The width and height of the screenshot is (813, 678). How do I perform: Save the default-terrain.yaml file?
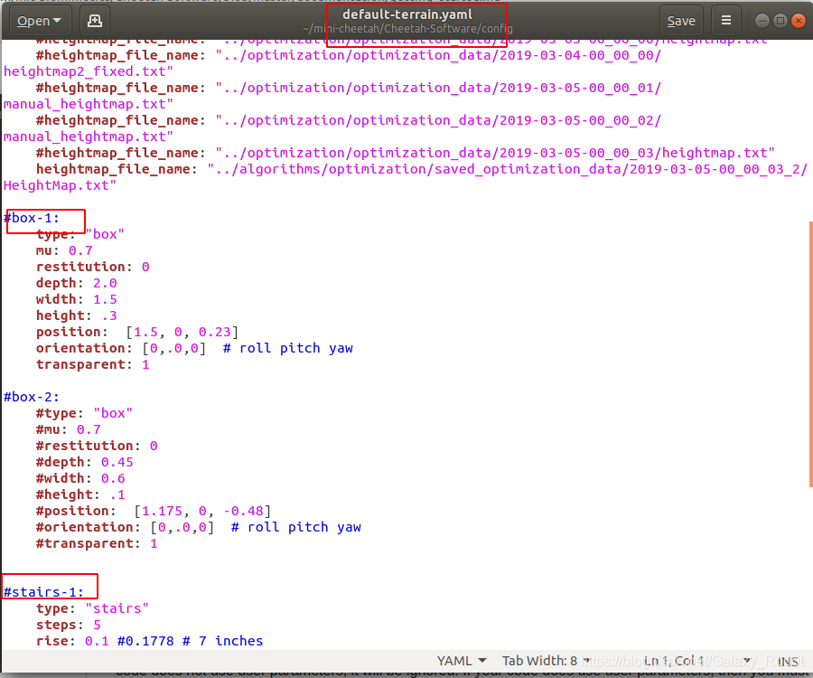click(x=681, y=21)
